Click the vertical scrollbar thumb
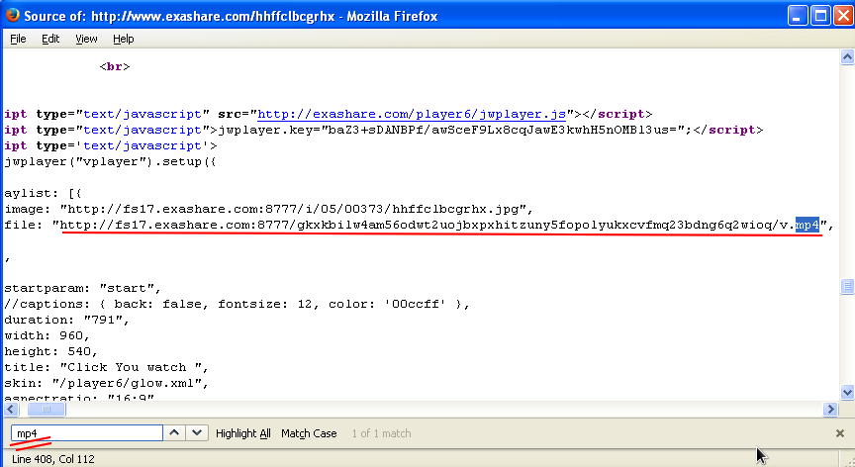Screen dimensions: 855x467 (847, 286)
